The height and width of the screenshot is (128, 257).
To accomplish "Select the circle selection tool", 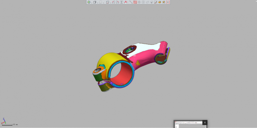I will (139, 2).
